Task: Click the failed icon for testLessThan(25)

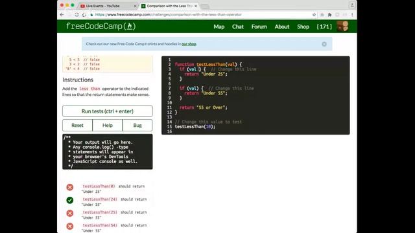Action: click(70, 213)
